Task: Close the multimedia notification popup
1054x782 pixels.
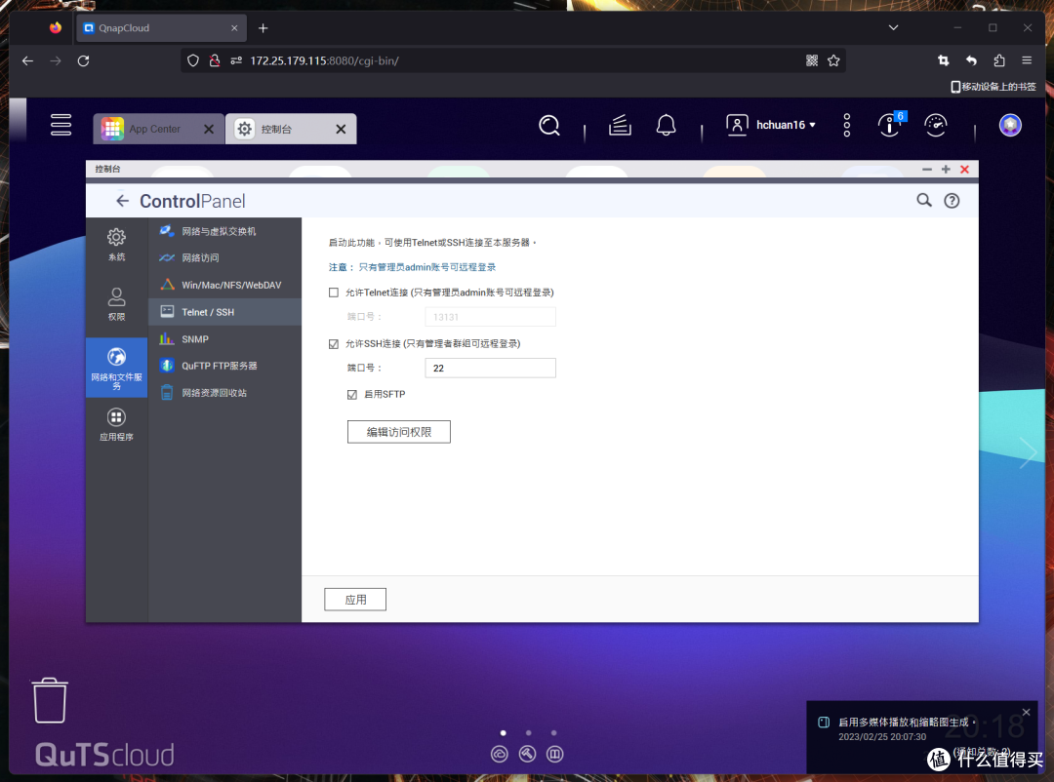Action: (1026, 712)
